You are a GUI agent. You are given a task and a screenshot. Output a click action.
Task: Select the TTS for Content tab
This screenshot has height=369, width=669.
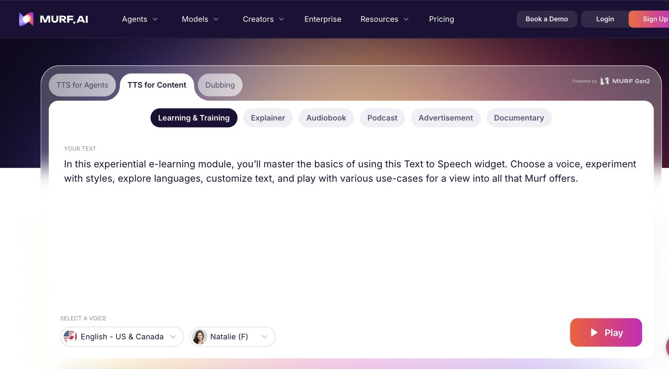(x=157, y=85)
